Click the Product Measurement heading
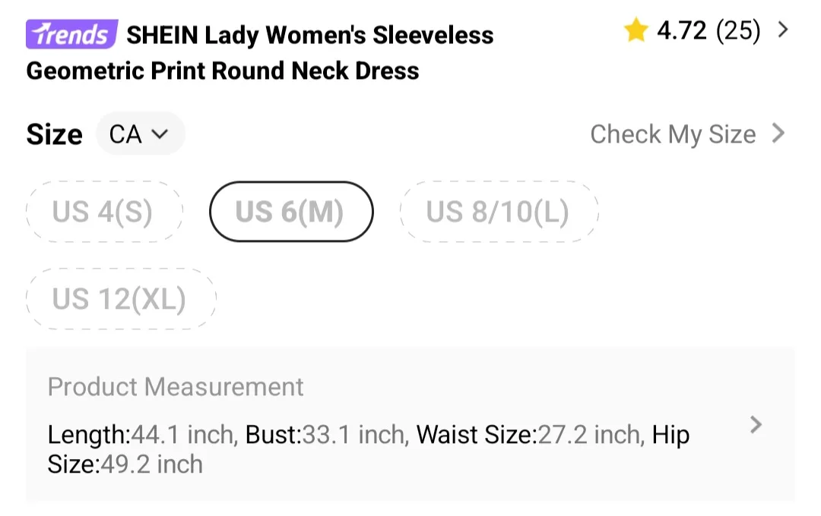Viewport: 821px width, 516px height. (x=176, y=387)
